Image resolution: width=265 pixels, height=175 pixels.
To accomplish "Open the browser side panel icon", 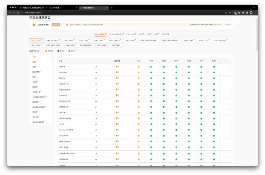I will point(247,13).
